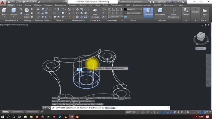Select the Extrusion tool
The height and width of the screenshot is (119, 212).
click(14, 12)
